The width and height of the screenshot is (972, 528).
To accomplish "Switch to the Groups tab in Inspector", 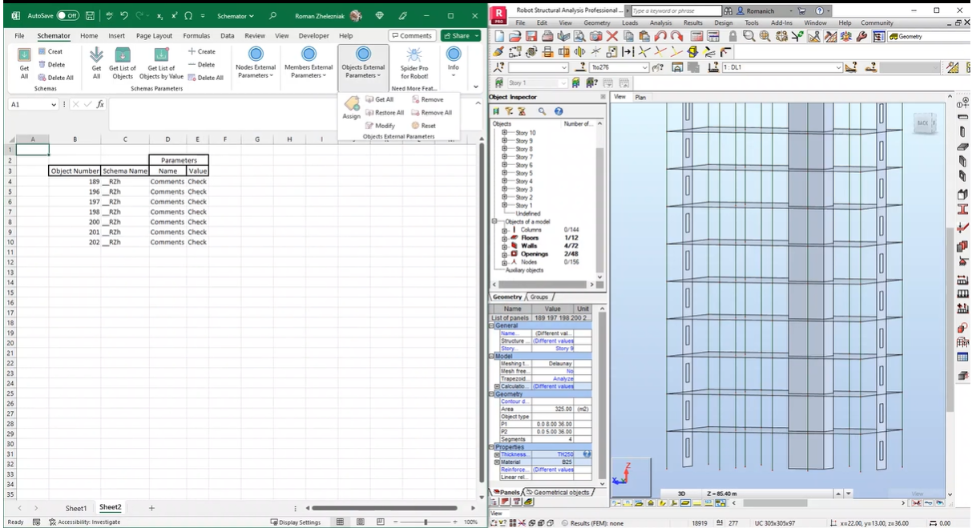I will [539, 297].
